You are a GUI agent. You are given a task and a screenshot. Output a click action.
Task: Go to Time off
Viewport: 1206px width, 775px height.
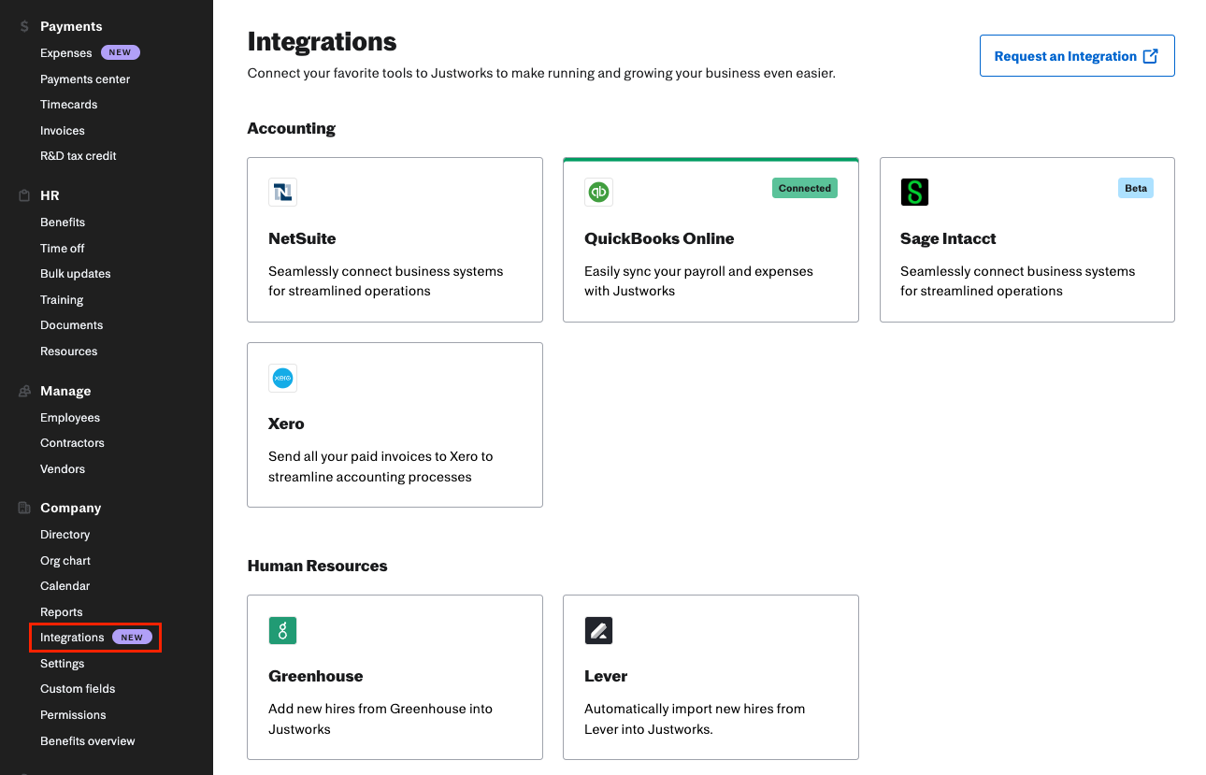[63, 249]
